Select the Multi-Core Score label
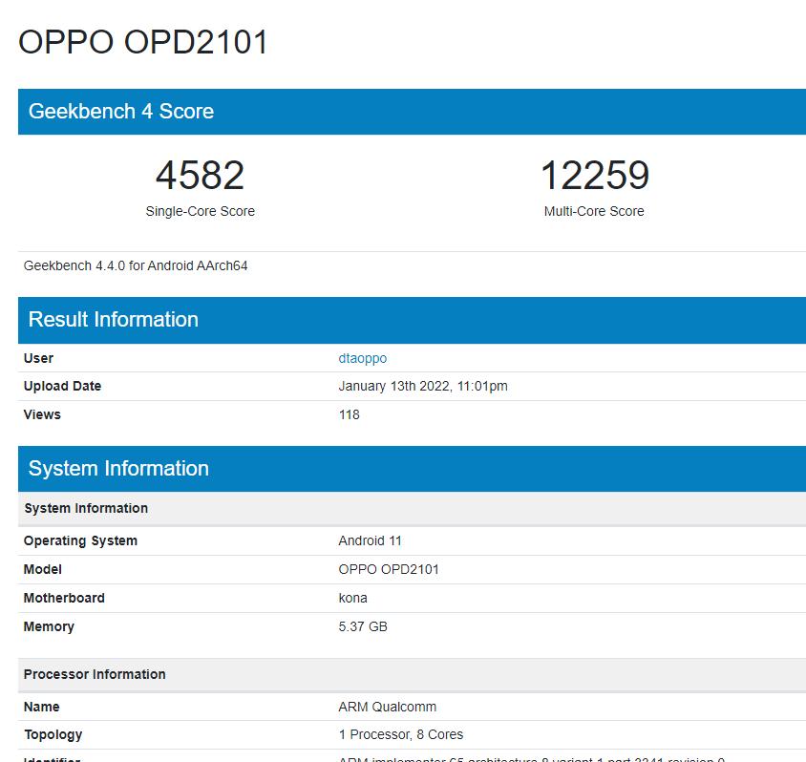 [594, 211]
